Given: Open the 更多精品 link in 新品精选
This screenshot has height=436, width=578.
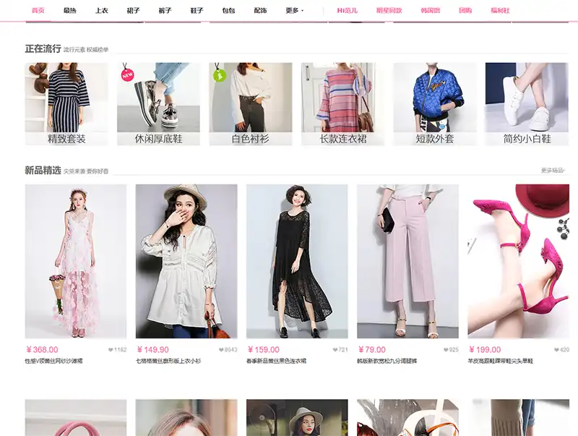Looking at the screenshot, I should pyautogui.click(x=553, y=171).
